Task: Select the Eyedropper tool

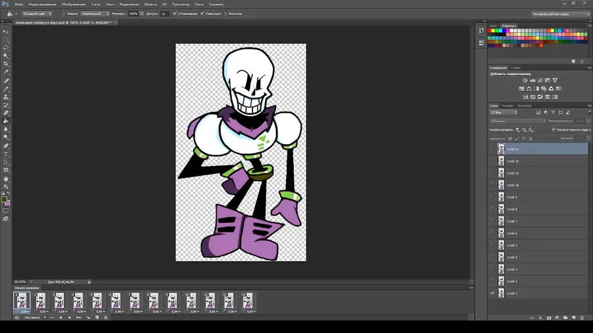Action: (6, 72)
